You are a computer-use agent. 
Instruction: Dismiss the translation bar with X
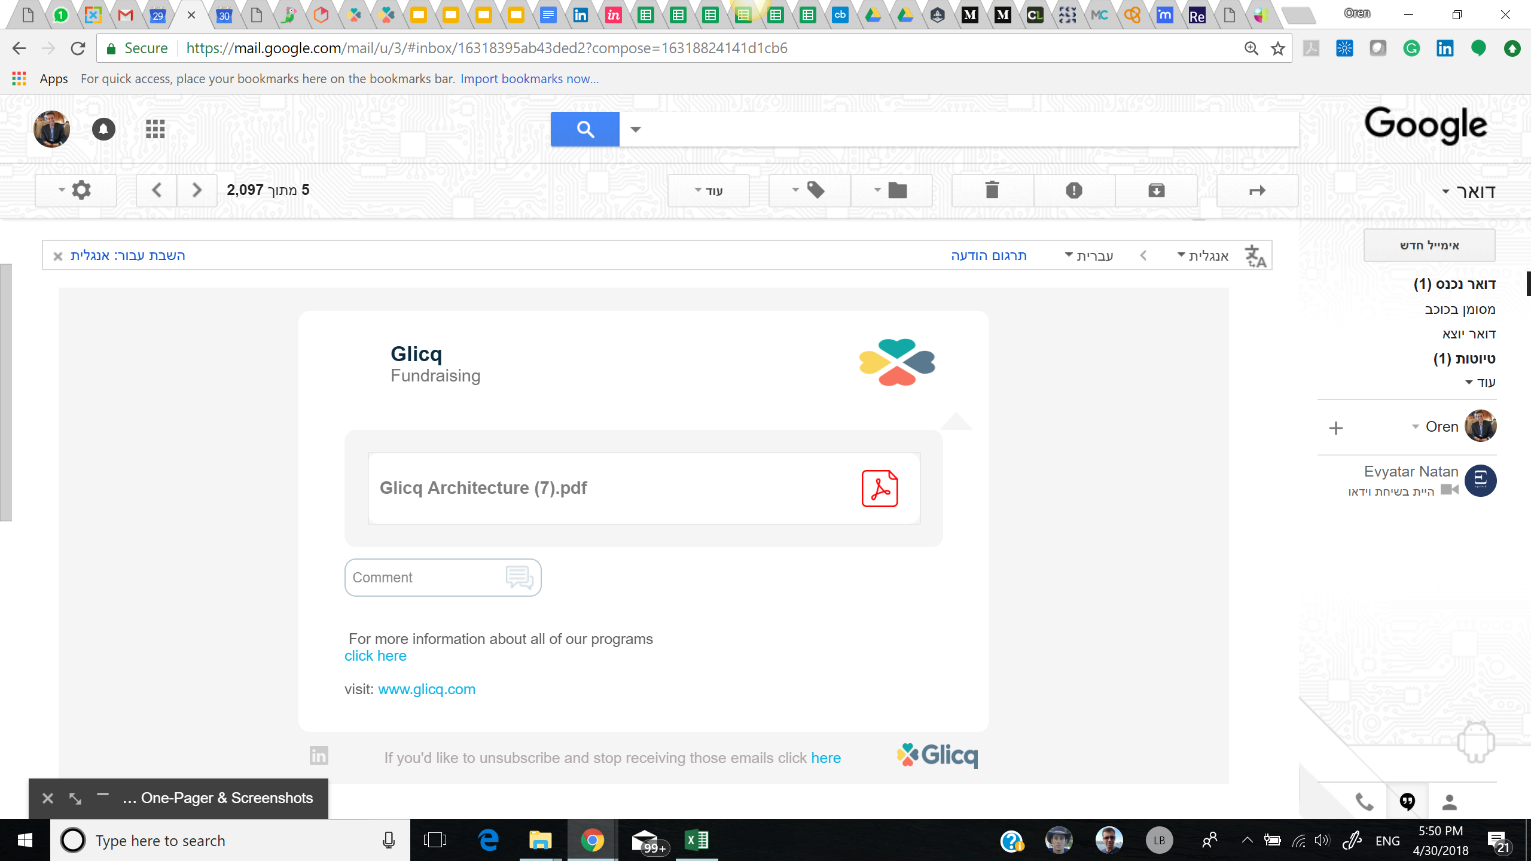[58, 256]
